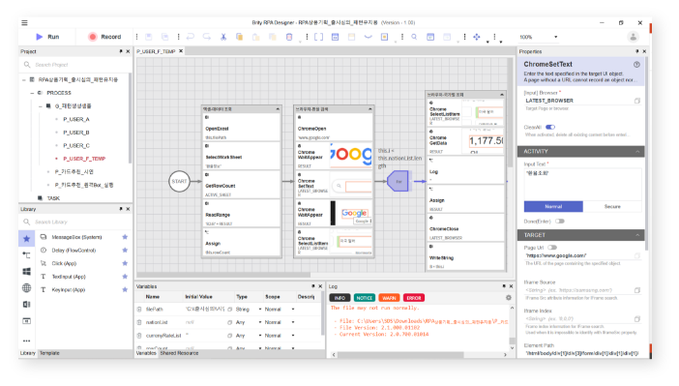Switch to the Template tab
This screenshot has width=679, height=386.
click(x=49, y=353)
